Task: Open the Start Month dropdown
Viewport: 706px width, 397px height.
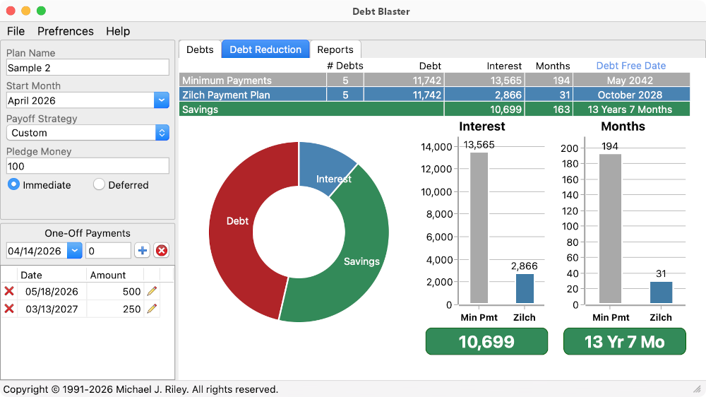Action: [161, 100]
